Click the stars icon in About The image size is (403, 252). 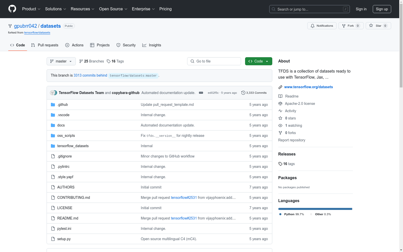click(x=280, y=118)
